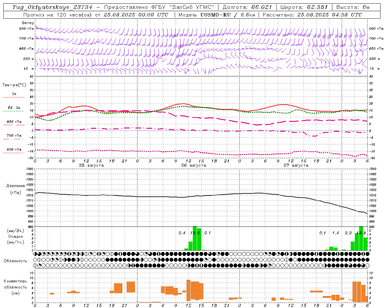Select the provider text ФГБУ "ЗапСиб УГМС"
The image size is (385, 308).
[x=183, y=7]
